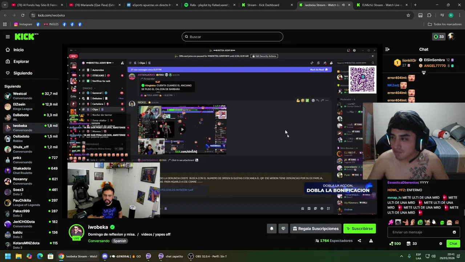This screenshot has width=465, height=262.
Task: Send message with green Chat button
Action: pyautogui.click(x=453, y=243)
